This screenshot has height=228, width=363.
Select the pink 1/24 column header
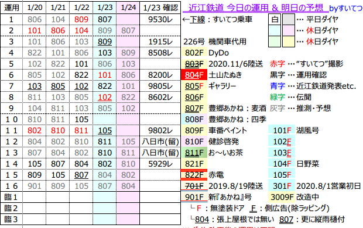128,8
